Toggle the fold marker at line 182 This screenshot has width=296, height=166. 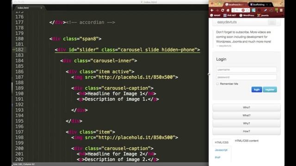(14, 50)
